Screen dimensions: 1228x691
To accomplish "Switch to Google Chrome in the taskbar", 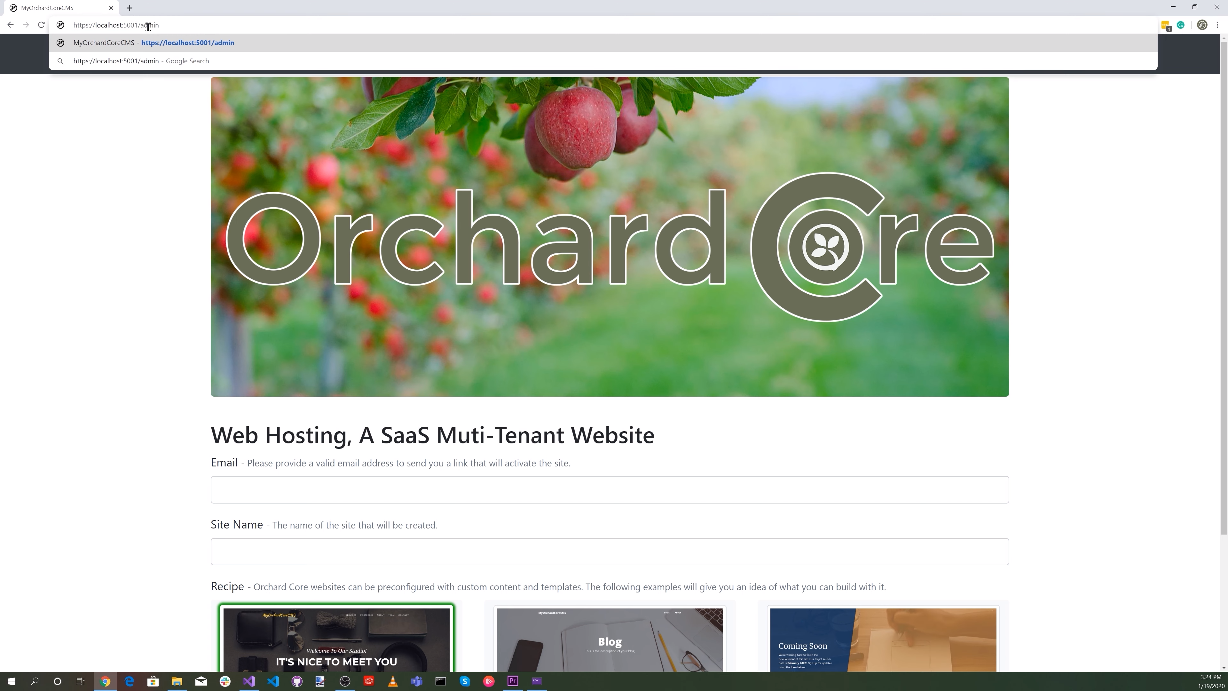I will [105, 681].
